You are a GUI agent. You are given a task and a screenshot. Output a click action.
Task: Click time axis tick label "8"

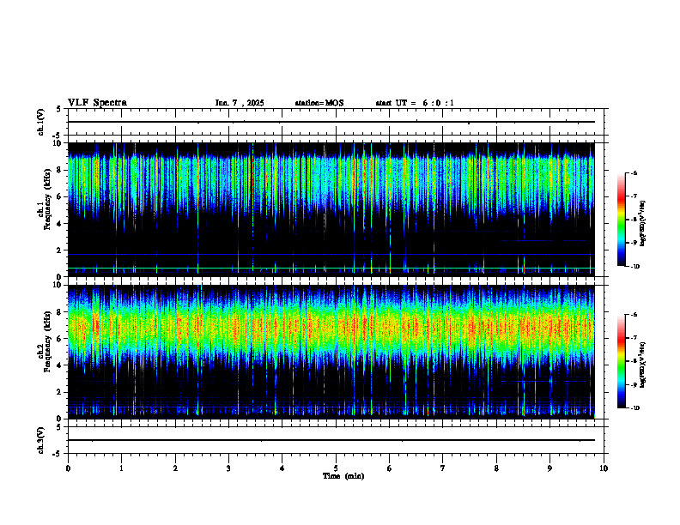coord(496,468)
